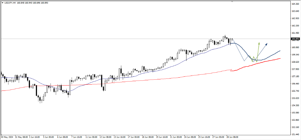Click the 30 May 2024 date label

click(6, 137)
